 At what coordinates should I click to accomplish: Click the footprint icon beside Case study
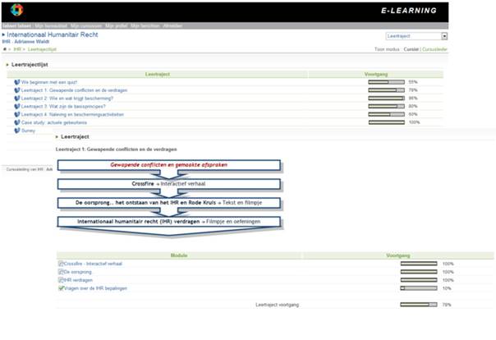pos(17,122)
